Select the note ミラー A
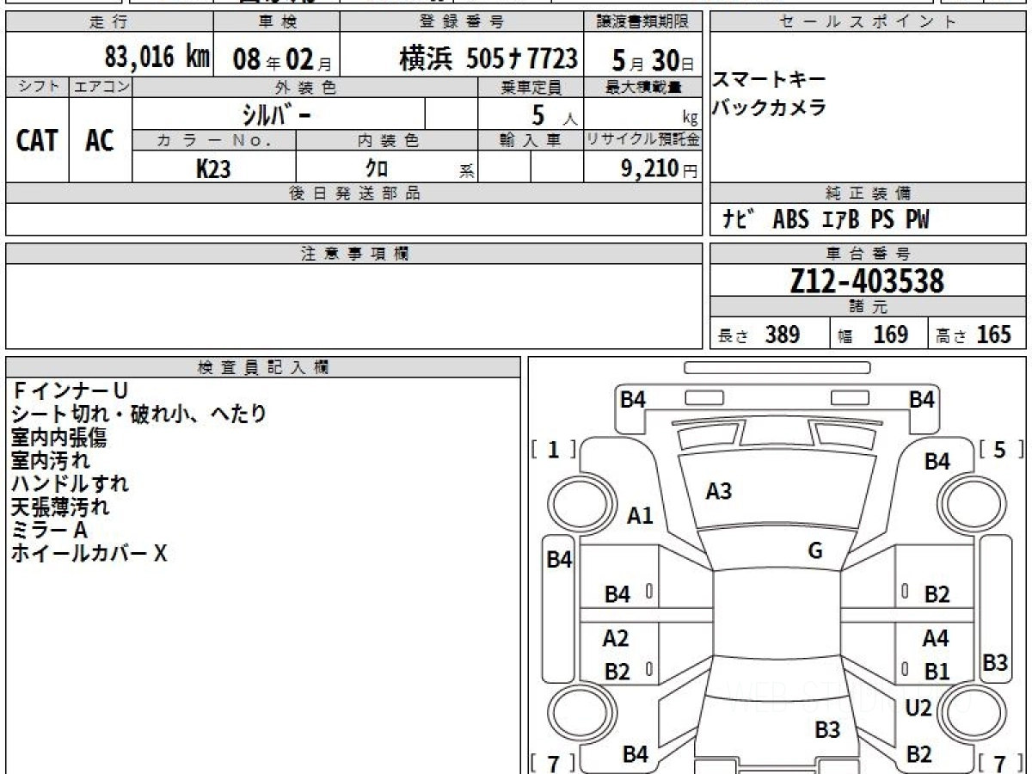 [49, 531]
